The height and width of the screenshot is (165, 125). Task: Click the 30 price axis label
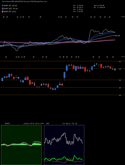120,80
